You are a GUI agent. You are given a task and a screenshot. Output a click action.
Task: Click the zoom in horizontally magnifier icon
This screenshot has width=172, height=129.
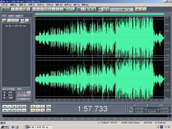[x=33, y=107]
